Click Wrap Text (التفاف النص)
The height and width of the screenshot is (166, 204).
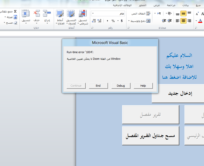[141, 13]
